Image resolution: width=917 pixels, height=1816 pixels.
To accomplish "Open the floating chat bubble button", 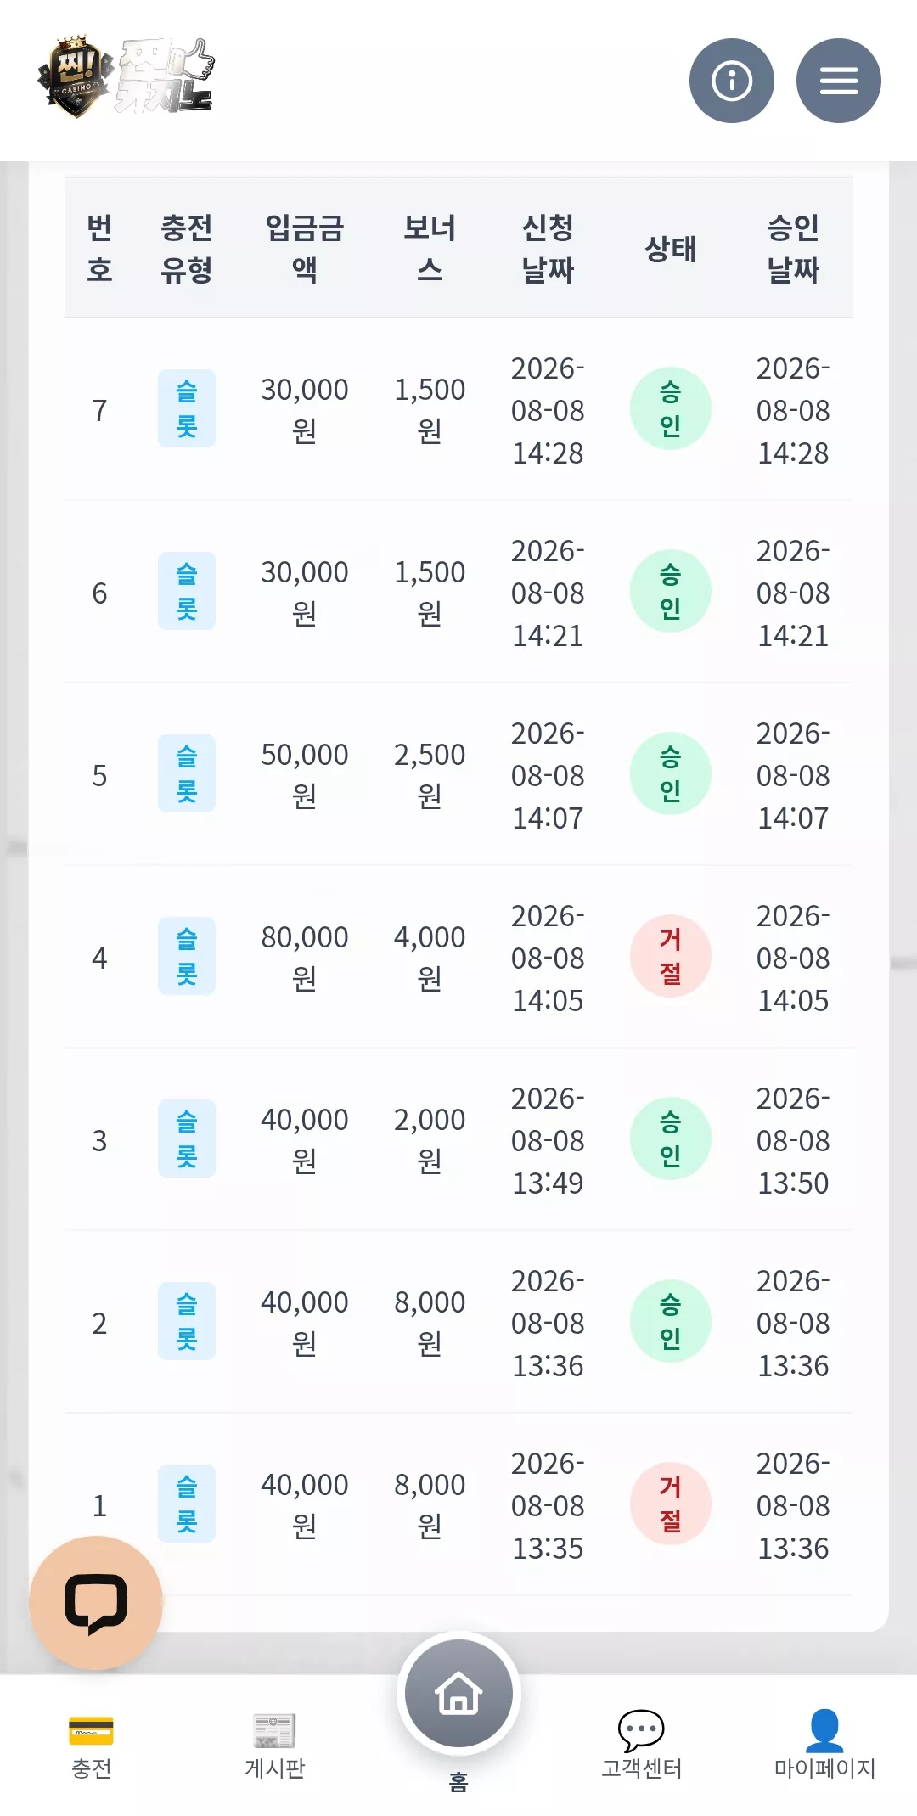I will pos(96,1603).
